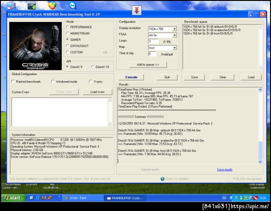
Task: Open Crysis - Paint from the taskbar
Action: 80,198
